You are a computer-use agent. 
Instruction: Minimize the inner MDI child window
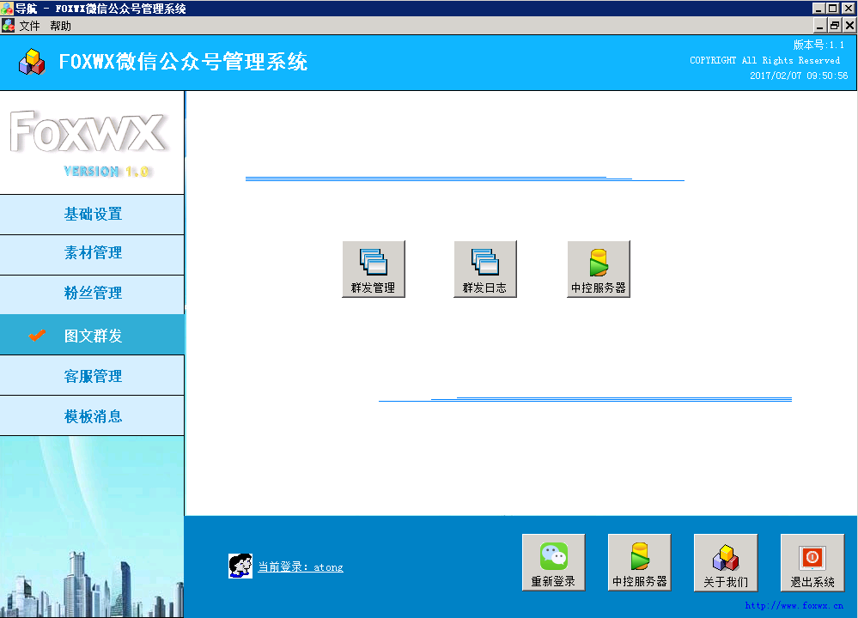click(x=819, y=25)
